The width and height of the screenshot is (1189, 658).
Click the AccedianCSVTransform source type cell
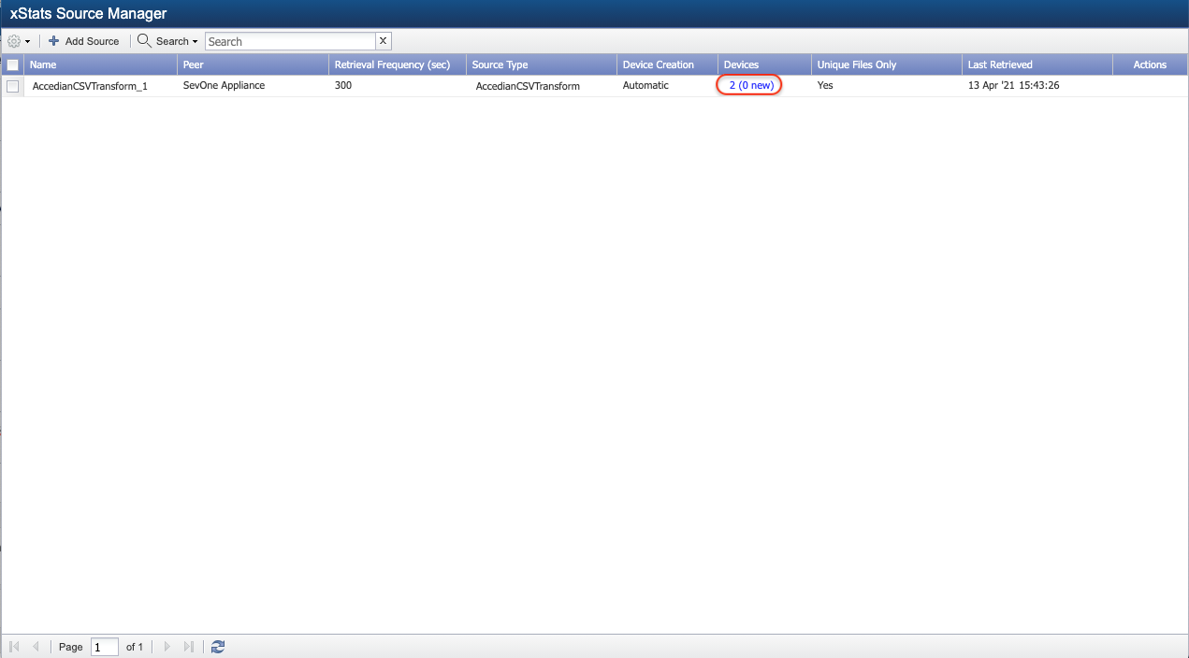pyautogui.click(x=528, y=86)
